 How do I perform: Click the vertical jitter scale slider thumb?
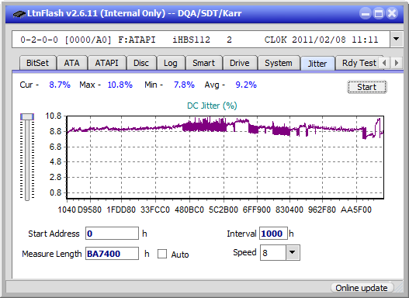[x=27, y=116]
